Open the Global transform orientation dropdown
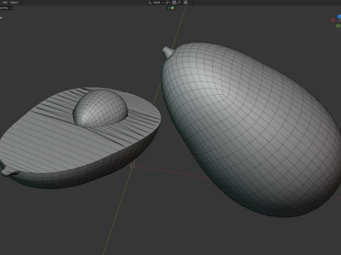The height and width of the screenshot is (255, 341). coord(156,2)
